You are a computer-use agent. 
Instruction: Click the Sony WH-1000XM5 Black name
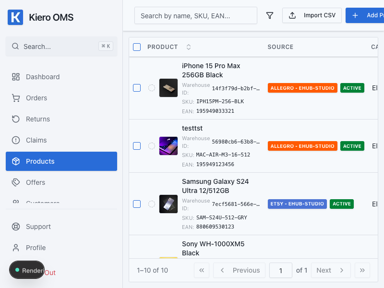click(213, 249)
